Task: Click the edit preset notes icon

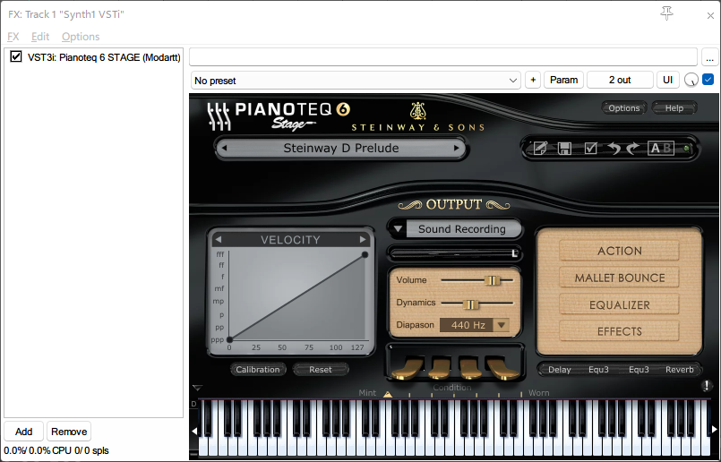Action: pos(540,149)
